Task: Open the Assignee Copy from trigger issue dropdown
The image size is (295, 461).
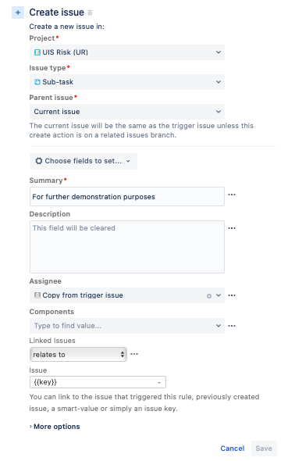Action: click(x=127, y=295)
